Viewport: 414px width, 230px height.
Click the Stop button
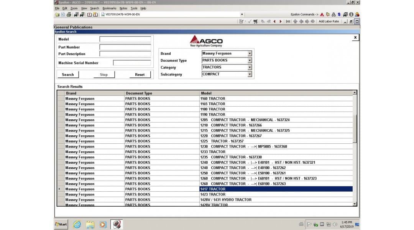(x=104, y=74)
